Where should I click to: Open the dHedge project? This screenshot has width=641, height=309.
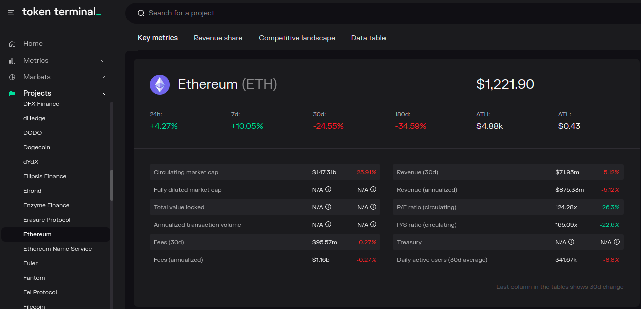coord(34,118)
